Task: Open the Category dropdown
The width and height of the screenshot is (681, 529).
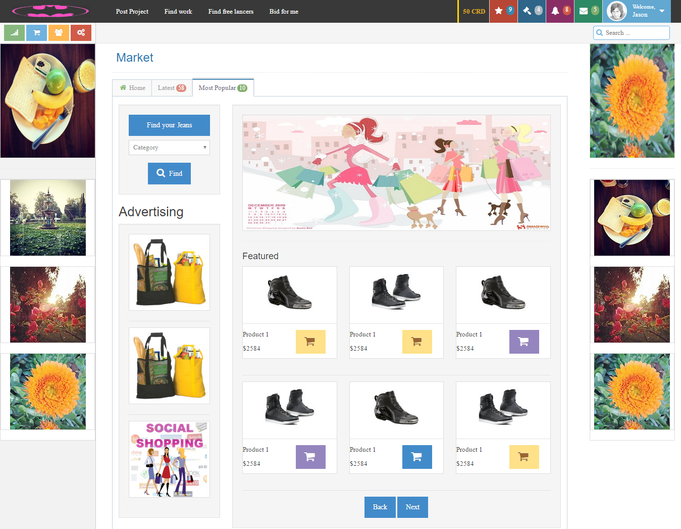Action: point(169,148)
